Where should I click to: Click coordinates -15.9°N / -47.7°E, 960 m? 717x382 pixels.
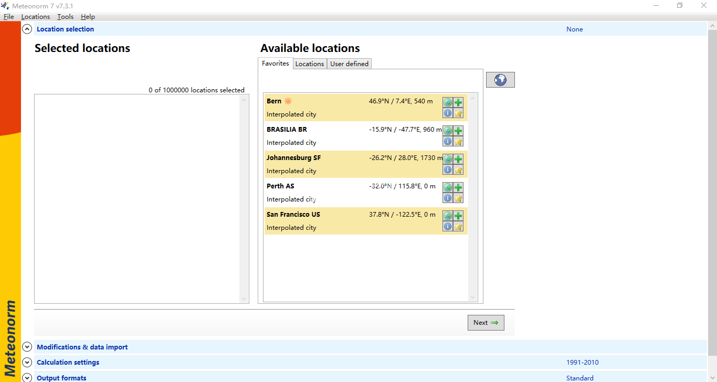[405, 130]
